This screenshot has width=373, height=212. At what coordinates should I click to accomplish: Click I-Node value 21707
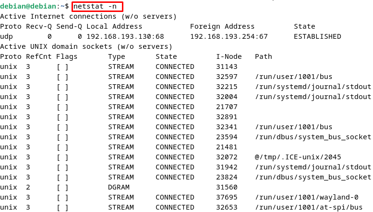227,107
